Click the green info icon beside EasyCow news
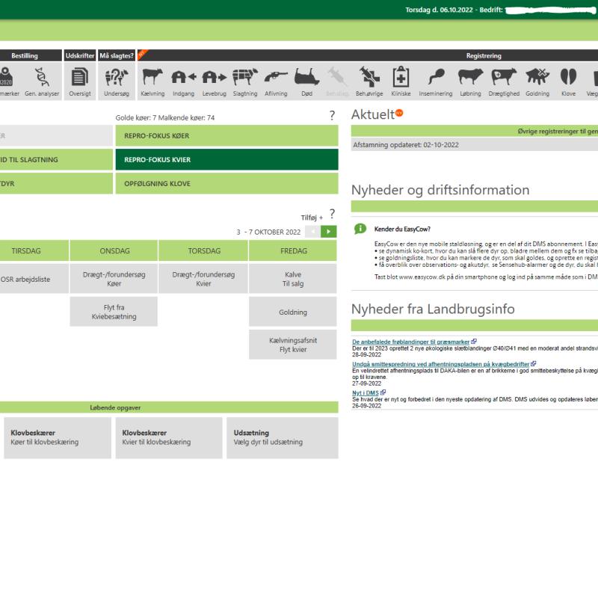 [x=360, y=229]
